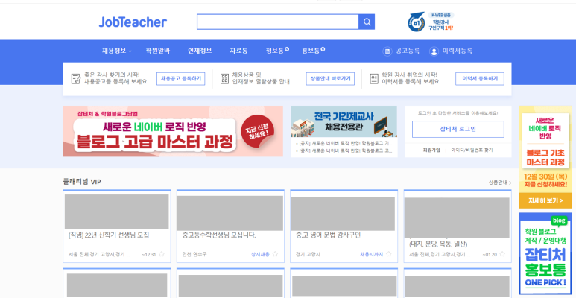
Task: Click the search magnifier icon button
Action: coord(367,22)
